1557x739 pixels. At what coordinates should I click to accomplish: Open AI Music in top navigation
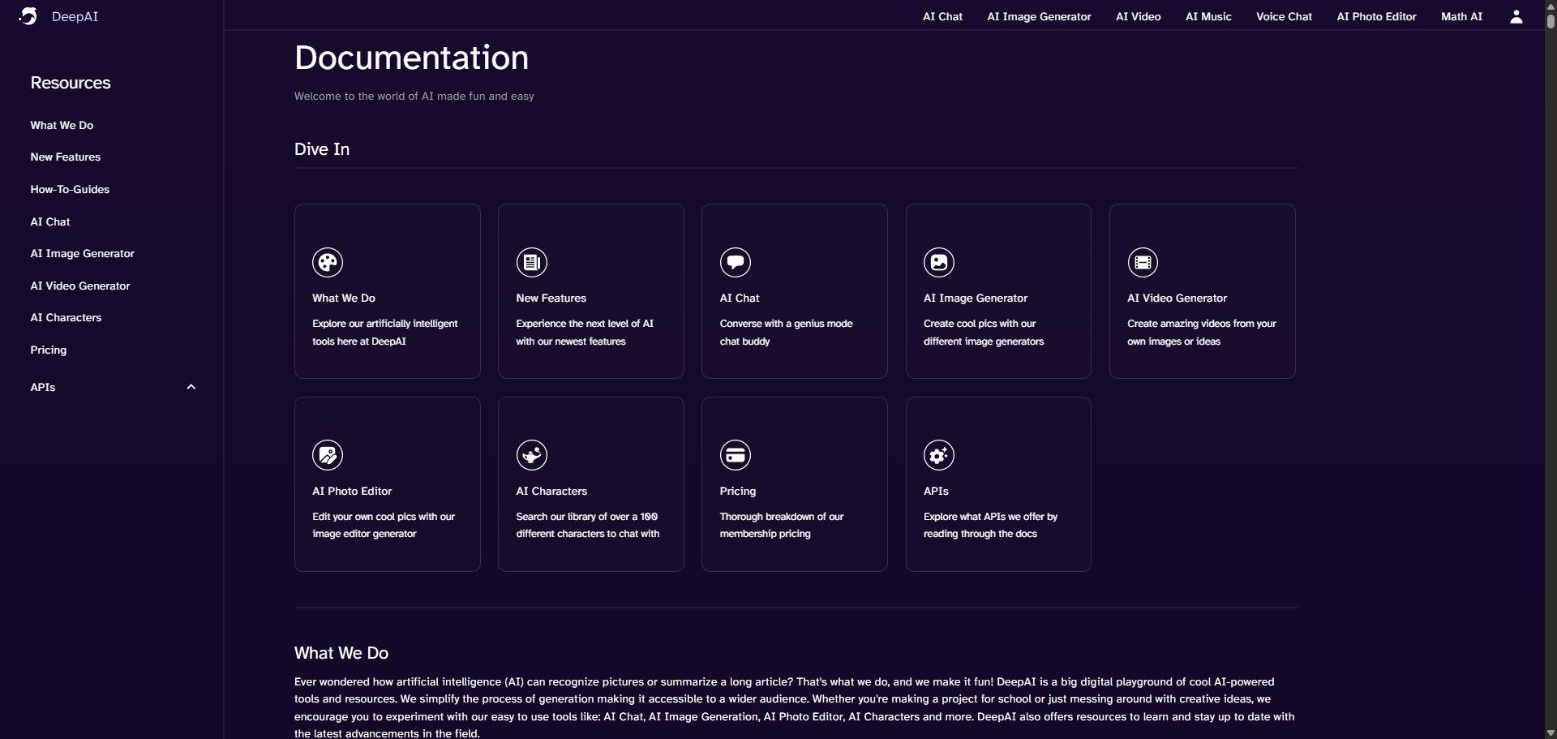click(1208, 16)
